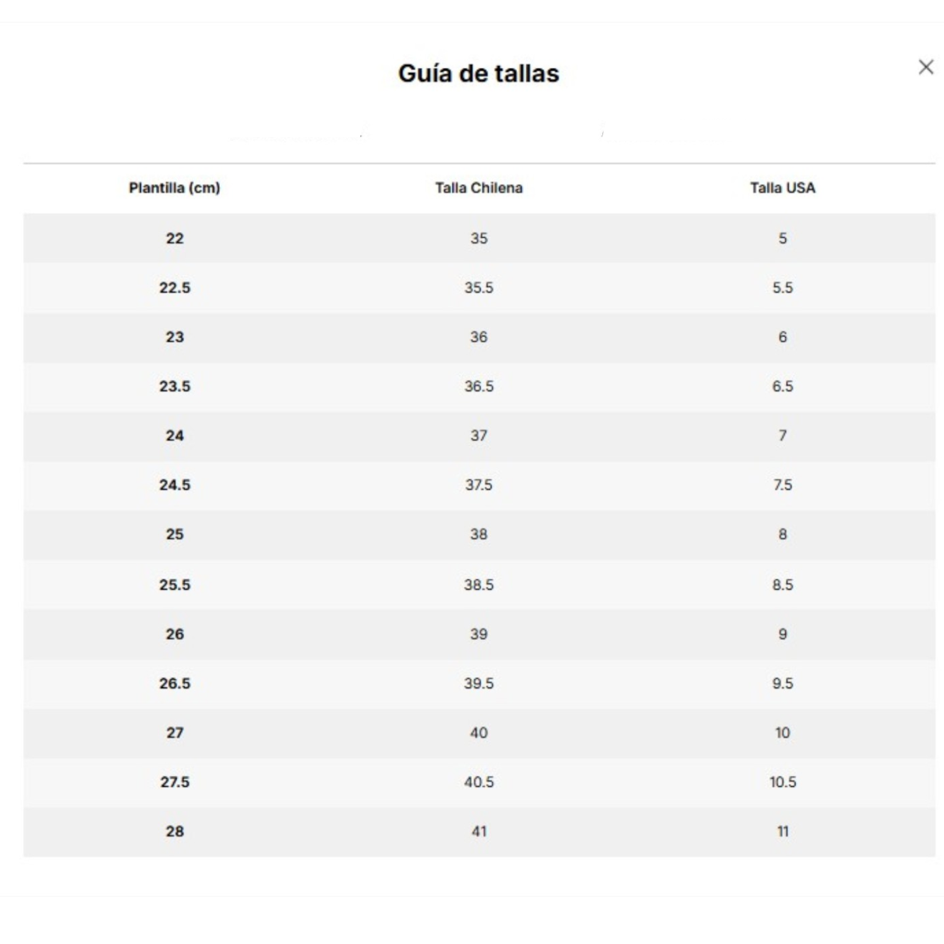Select USA size 6 cell

click(x=782, y=337)
